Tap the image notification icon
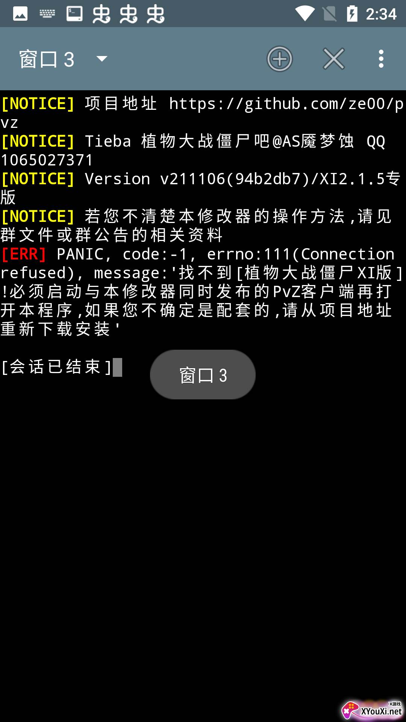Screen dimensions: 406x722 click(20, 14)
